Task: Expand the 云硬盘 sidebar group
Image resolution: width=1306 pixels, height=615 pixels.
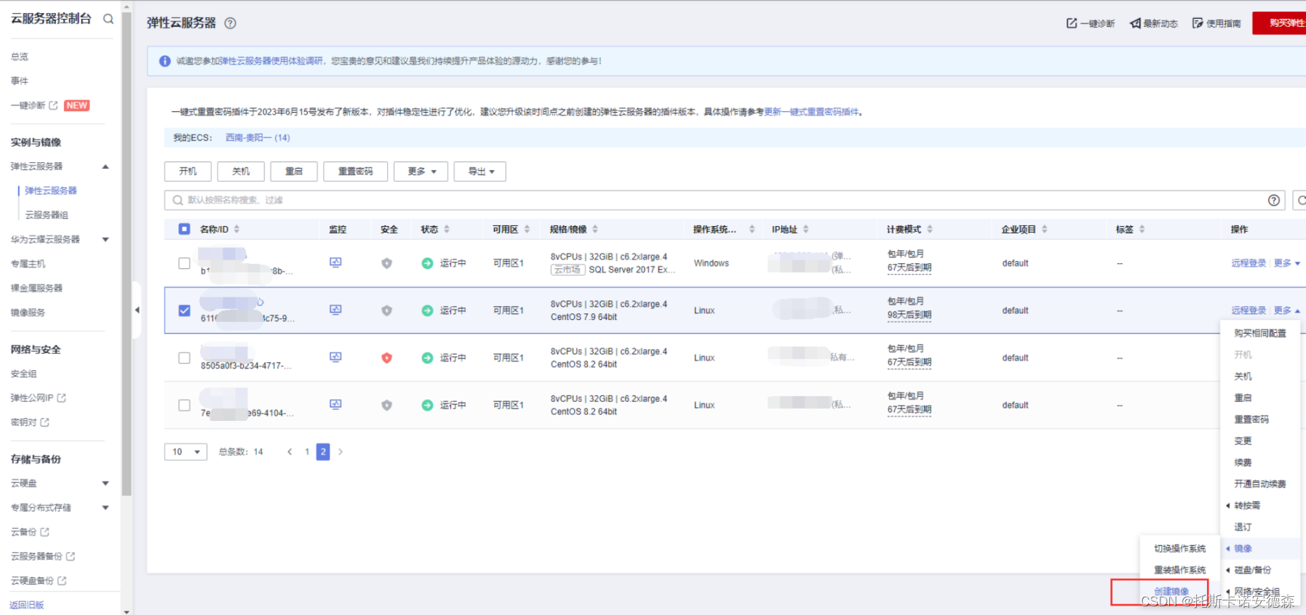Action: pos(105,483)
